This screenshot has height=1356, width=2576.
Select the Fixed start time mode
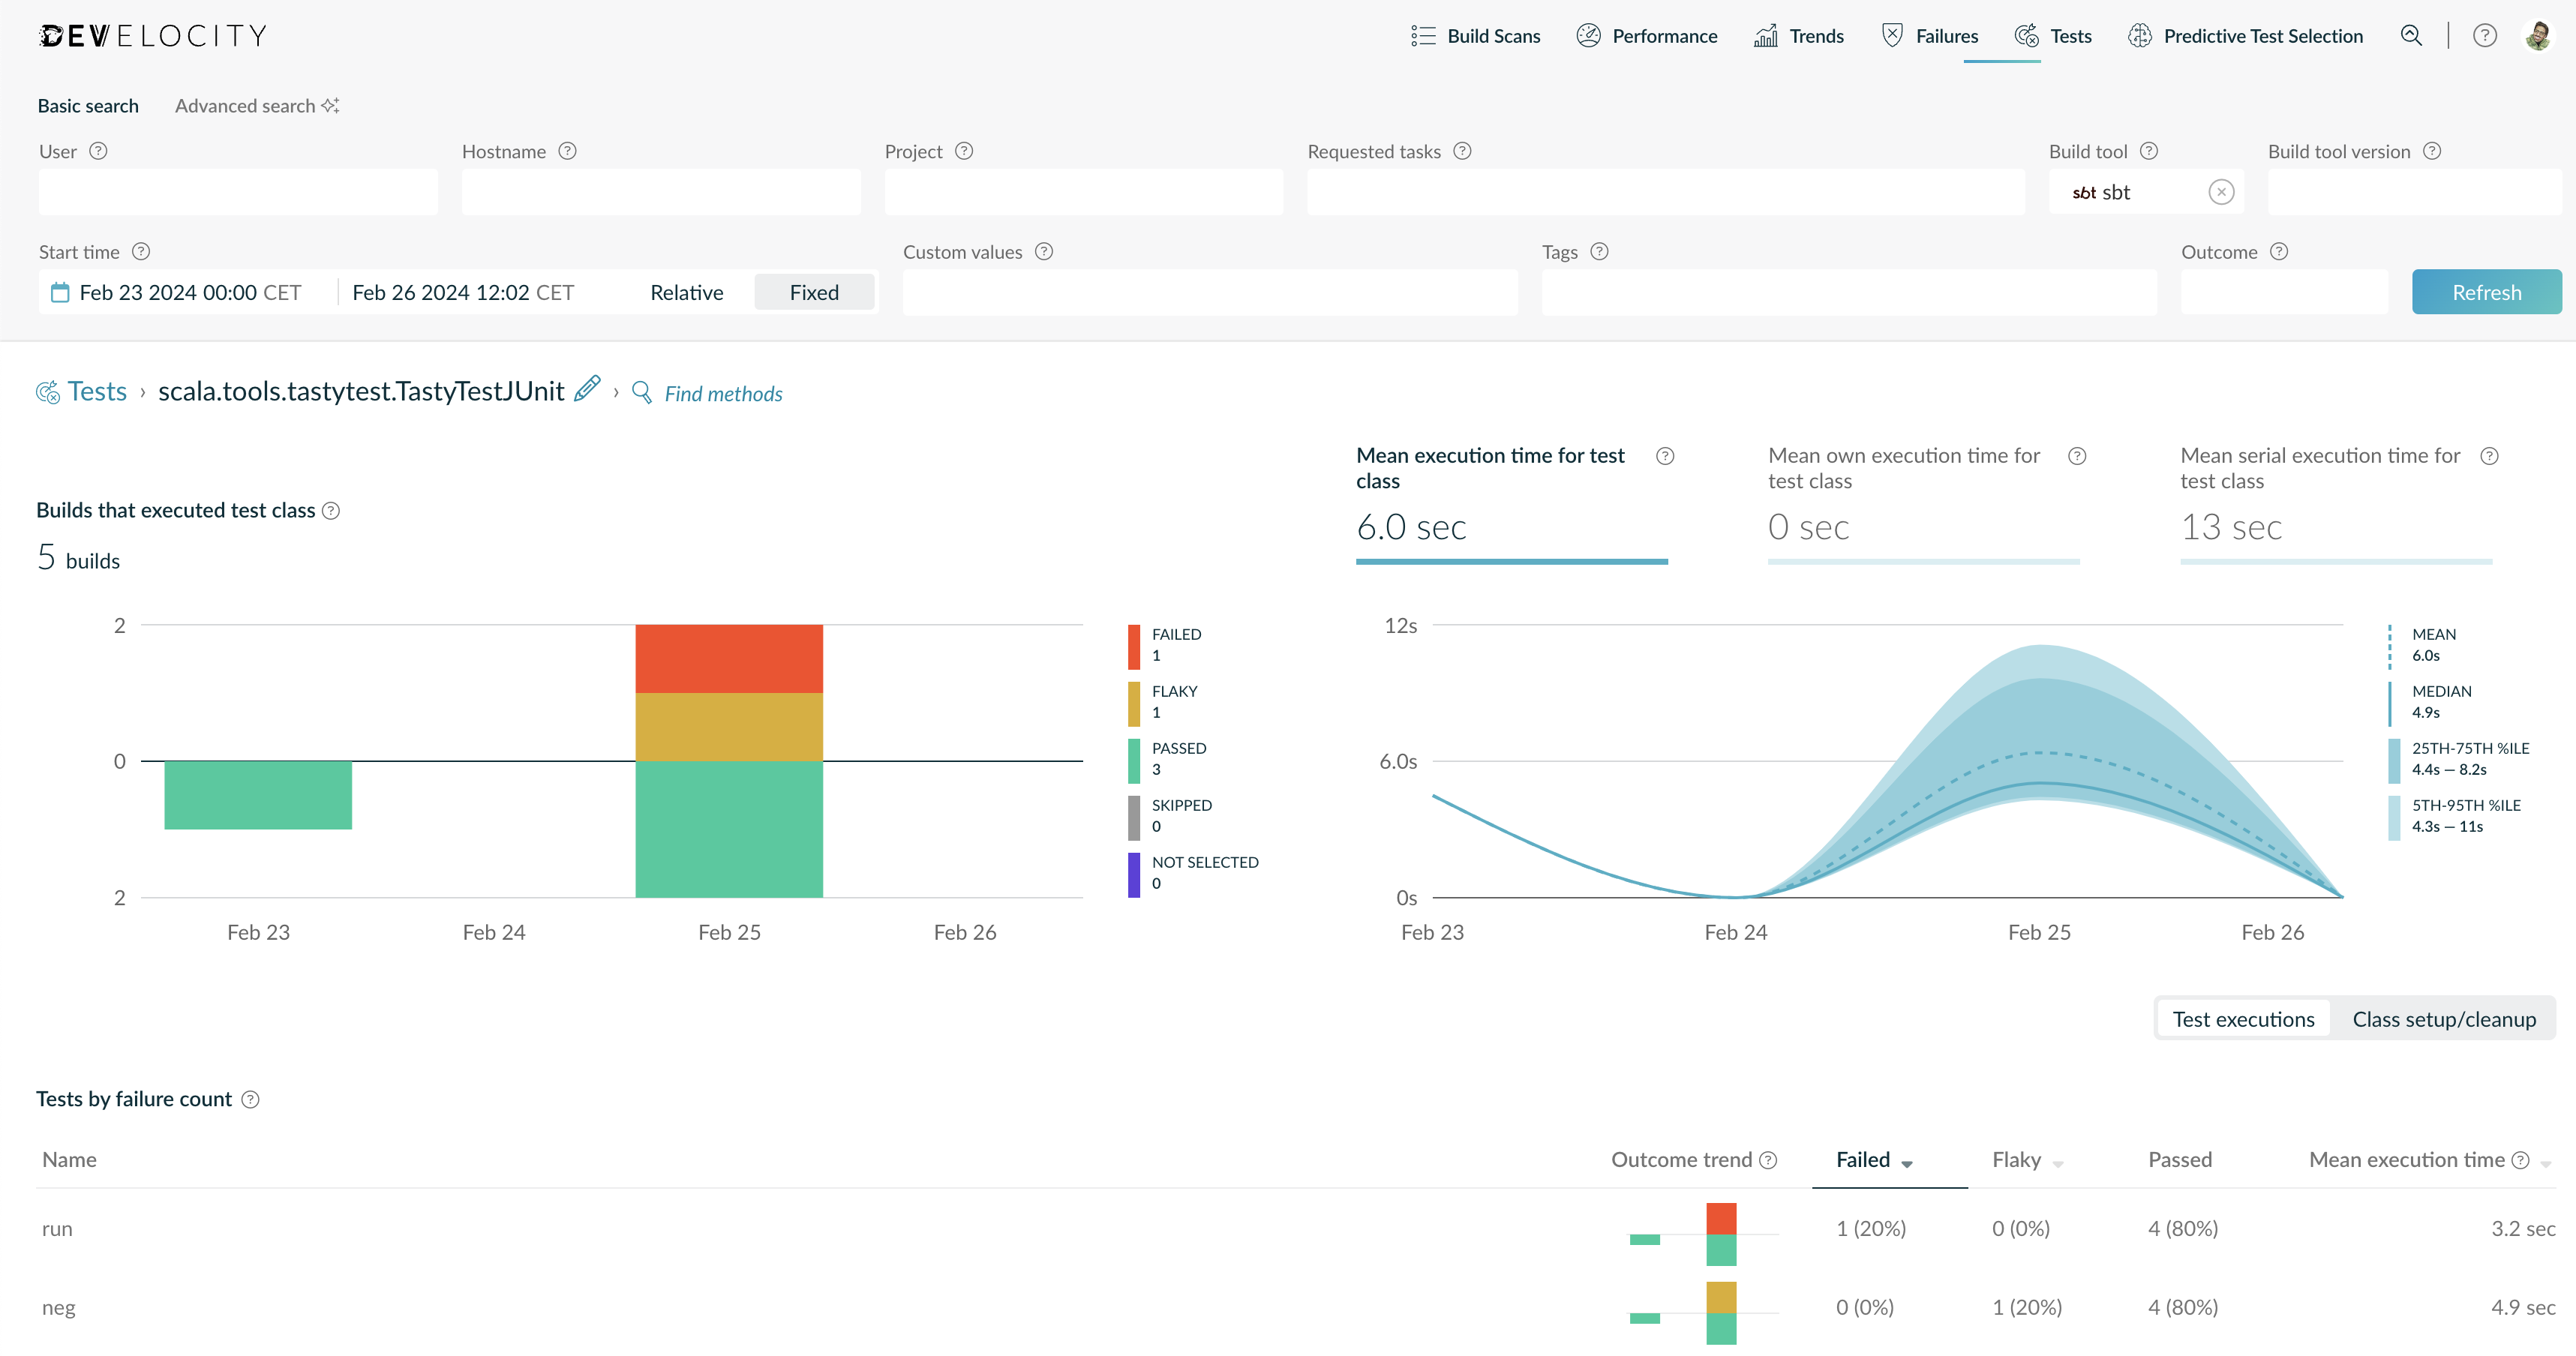coord(814,292)
